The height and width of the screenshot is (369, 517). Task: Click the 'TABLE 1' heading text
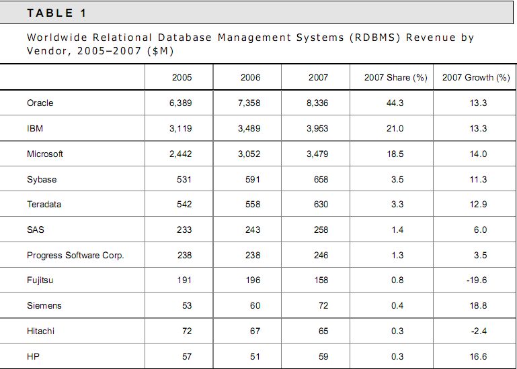pyautogui.click(x=56, y=13)
